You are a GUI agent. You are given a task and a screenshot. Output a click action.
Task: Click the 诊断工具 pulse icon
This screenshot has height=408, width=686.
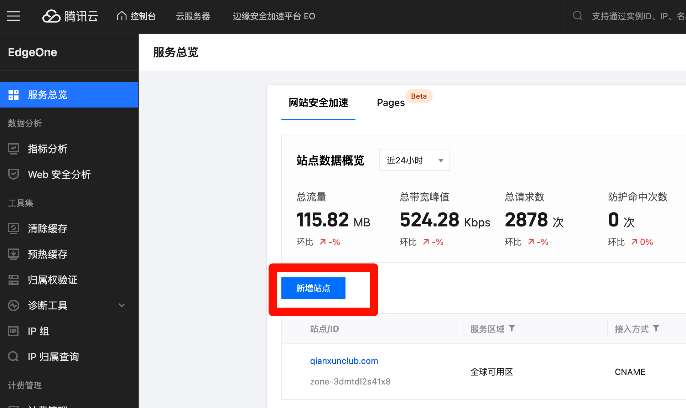14,305
